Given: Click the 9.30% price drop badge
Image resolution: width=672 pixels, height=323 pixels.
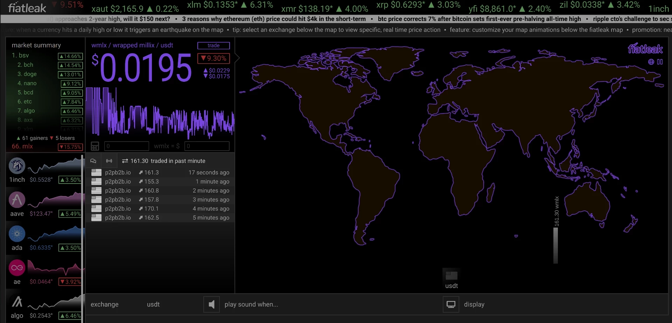Looking at the screenshot, I should (x=213, y=58).
